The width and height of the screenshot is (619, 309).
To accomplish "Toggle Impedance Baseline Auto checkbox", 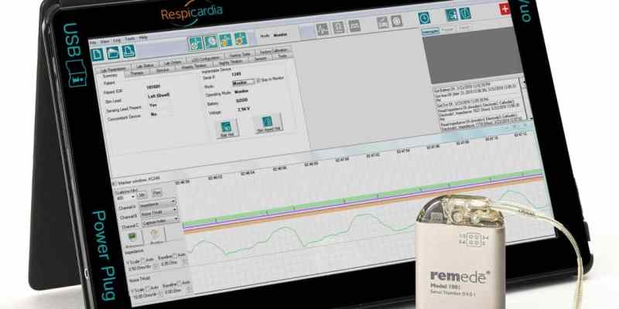I will (175, 256).
